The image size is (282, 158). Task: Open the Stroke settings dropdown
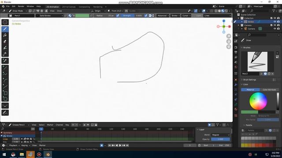click(x=175, y=16)
